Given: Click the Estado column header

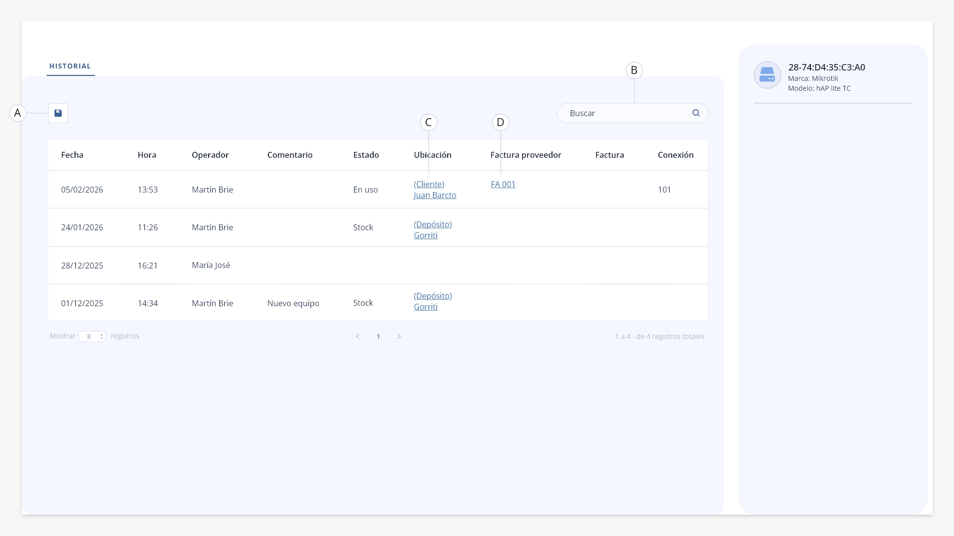Looking at the screenshot, I should pyautogui.click(x=366, y=155).
